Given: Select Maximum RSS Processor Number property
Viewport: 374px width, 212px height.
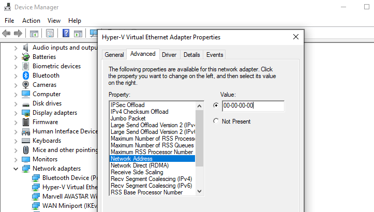Looking at the screenshot, I should point(152,152).
